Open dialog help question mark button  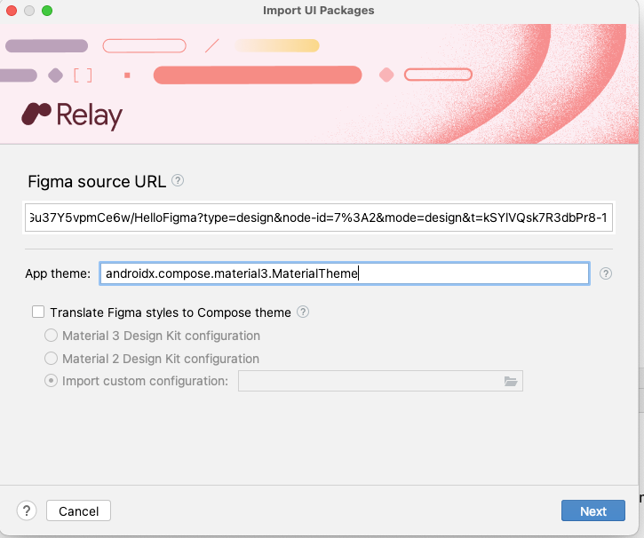[x=27, y=510]
